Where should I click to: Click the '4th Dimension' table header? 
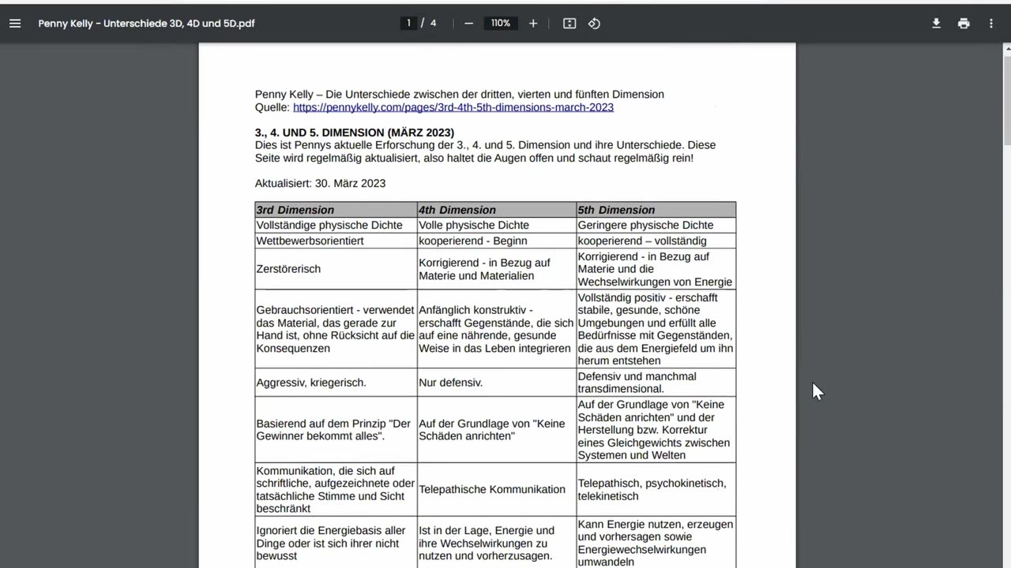pos(497,210)
